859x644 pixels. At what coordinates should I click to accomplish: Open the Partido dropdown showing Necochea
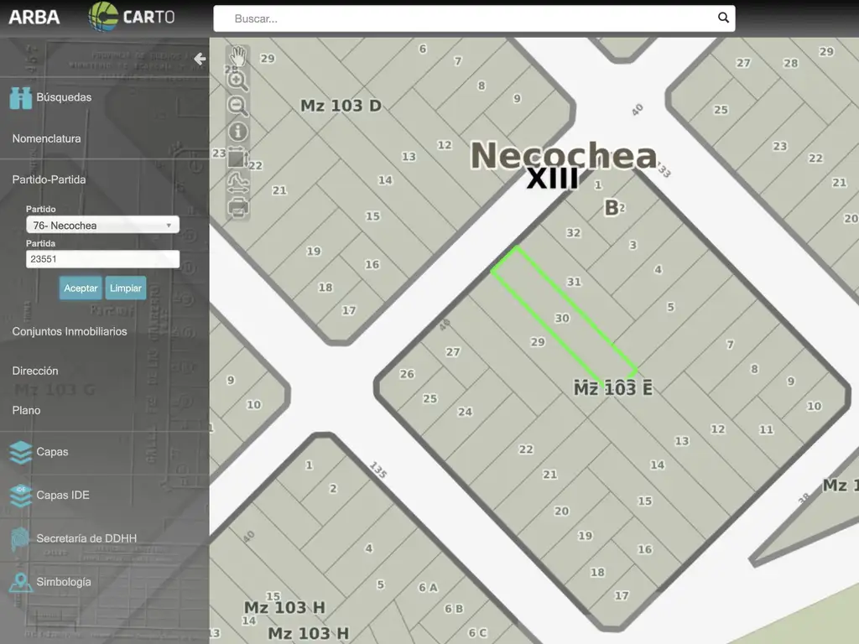point(102,226)
